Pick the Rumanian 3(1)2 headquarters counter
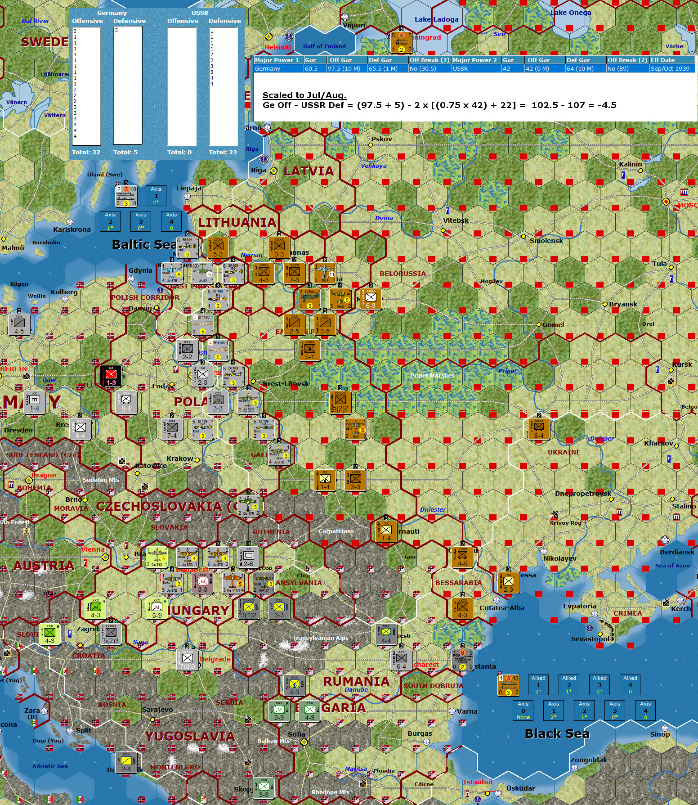Screen dimensions: 698x805 (249, 608)
